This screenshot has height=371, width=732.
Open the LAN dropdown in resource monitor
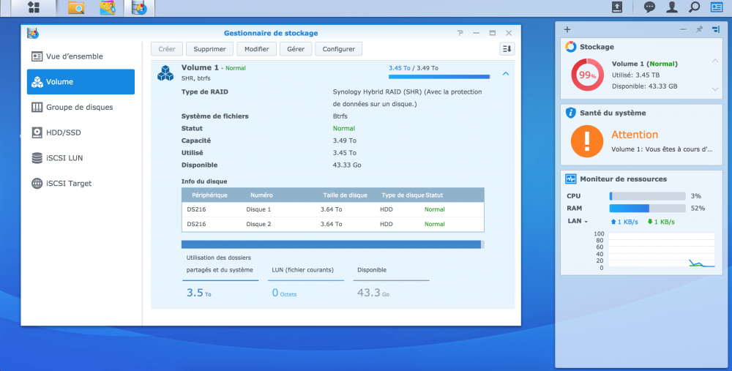[578, 221]
